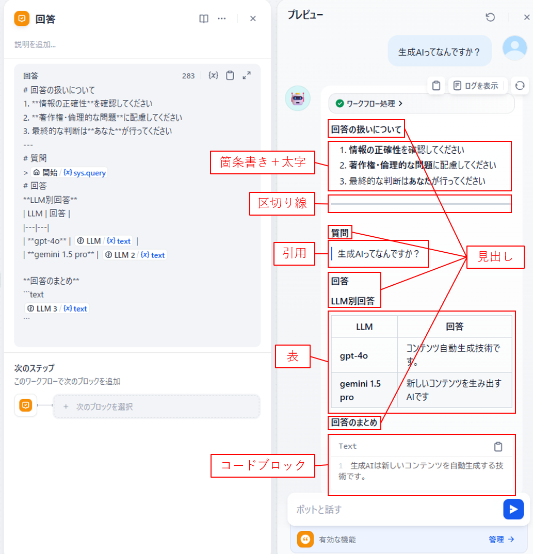
Task: Click the orange answer node icon under 次のステップ
Action: tap(26, 405)
